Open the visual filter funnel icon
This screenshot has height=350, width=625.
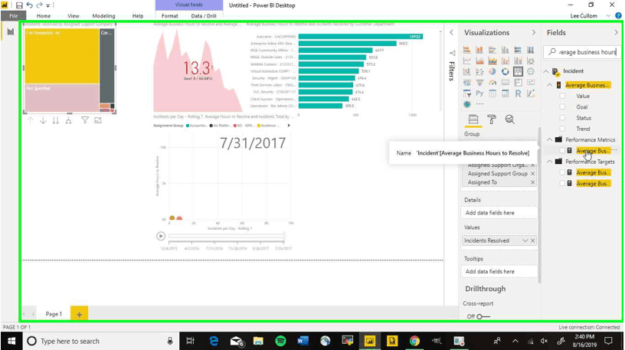pos(85,120)
